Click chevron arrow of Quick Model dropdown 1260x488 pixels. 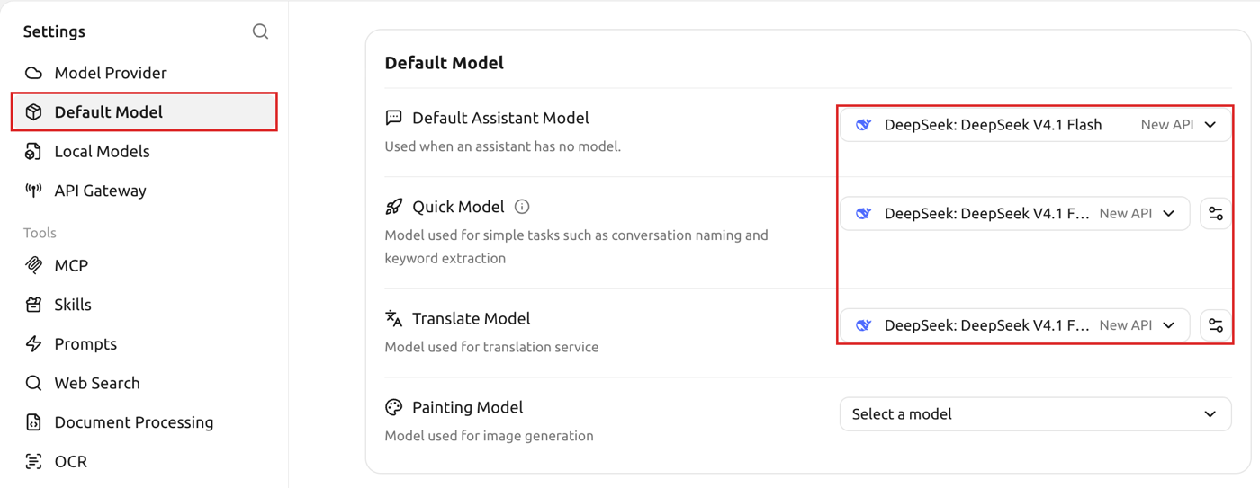tap(1169, 214)
